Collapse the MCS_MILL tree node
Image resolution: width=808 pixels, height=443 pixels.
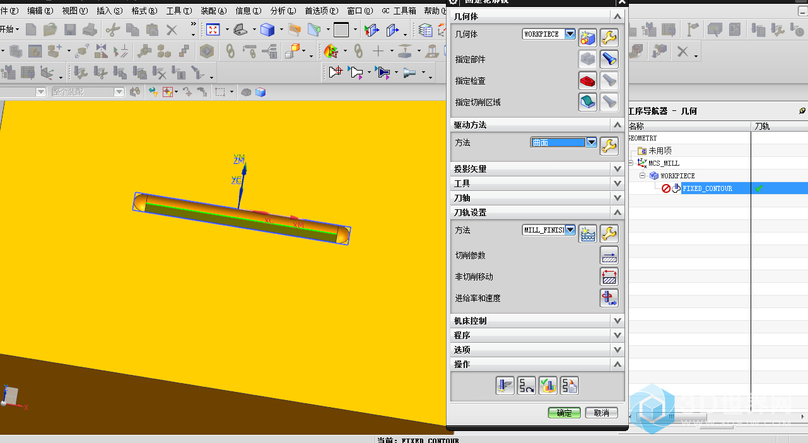631,163
